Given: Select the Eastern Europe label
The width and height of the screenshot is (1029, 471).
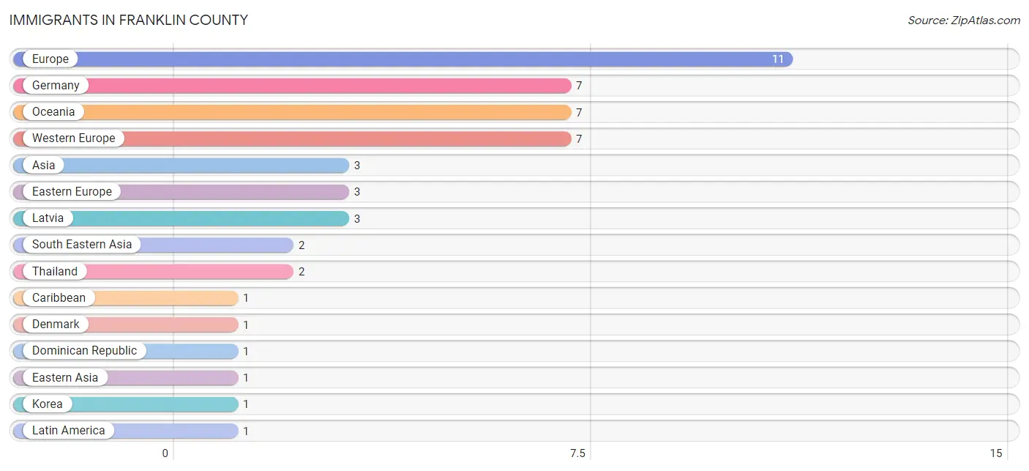Looking at the screenshot, I should tap(72, 192).
